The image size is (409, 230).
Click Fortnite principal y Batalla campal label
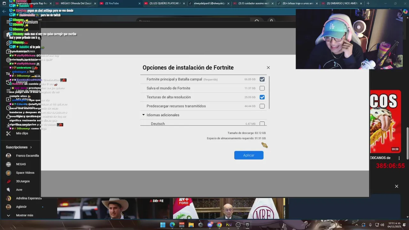[x=174, y=79]
